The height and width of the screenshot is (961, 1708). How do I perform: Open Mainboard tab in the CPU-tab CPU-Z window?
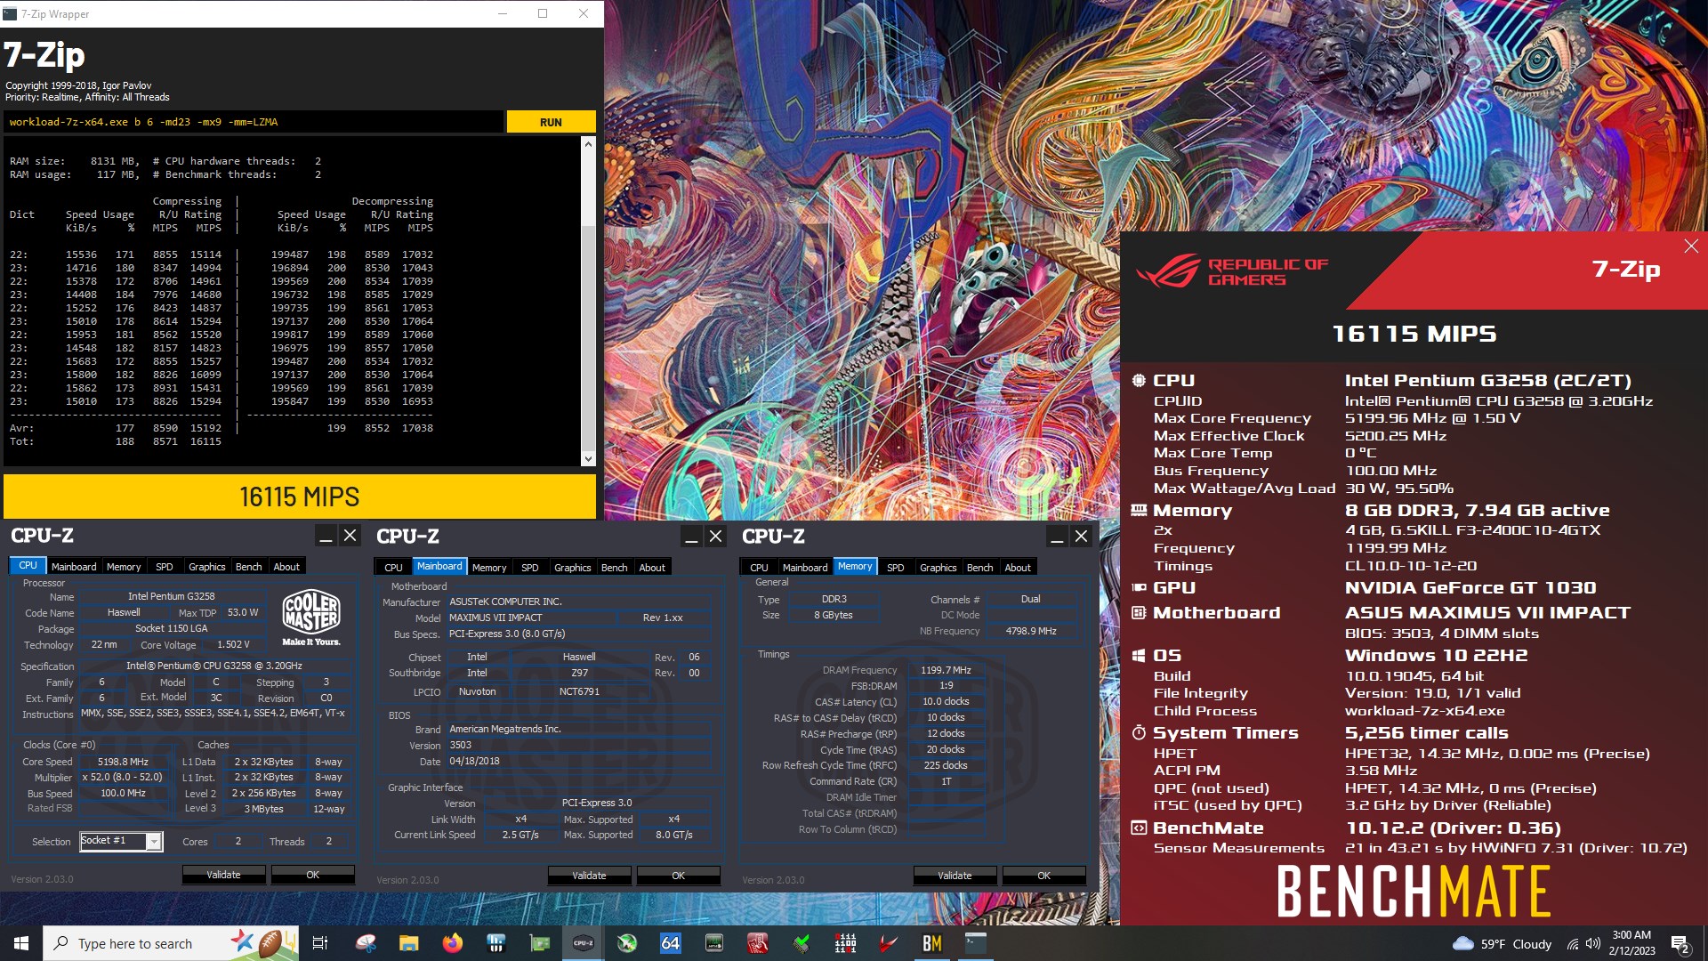[x=74, y=567]
